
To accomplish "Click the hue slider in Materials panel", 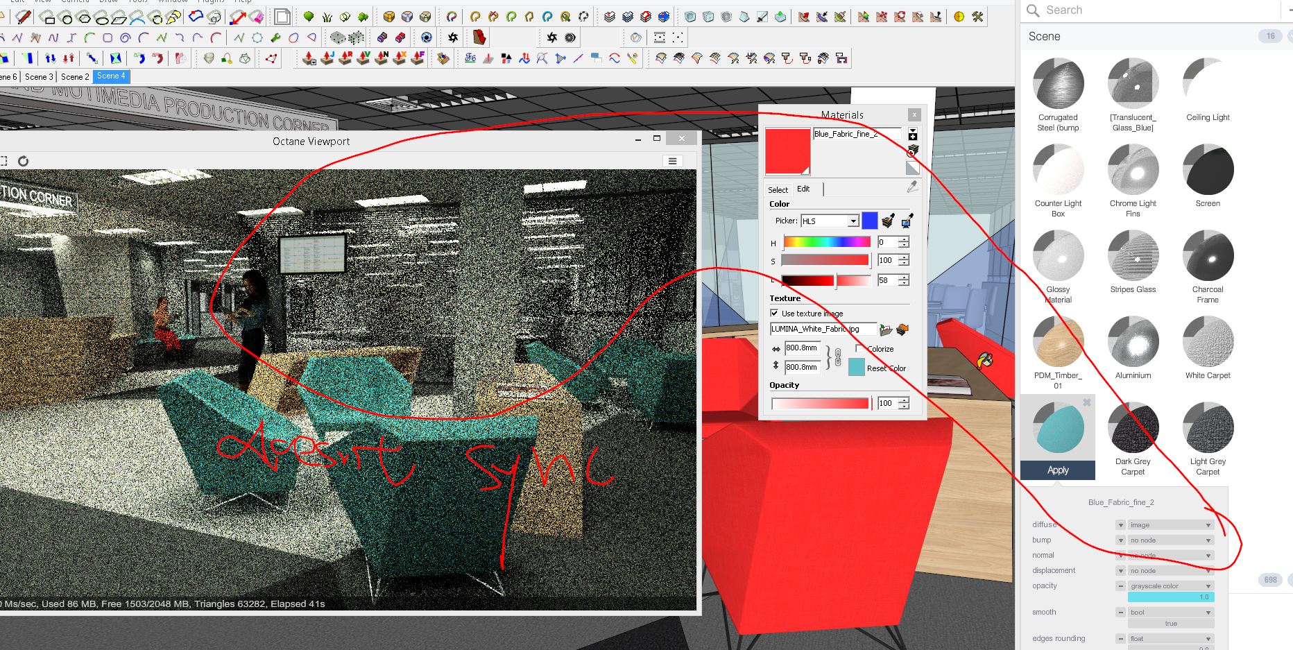I will [826, 242].
